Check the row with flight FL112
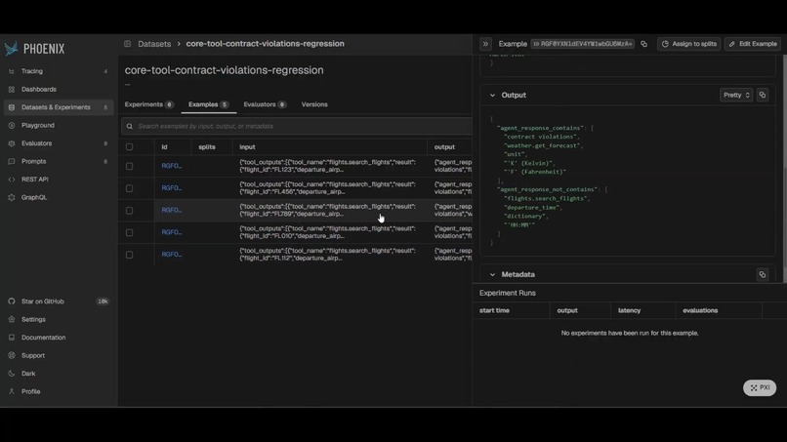 (130, 255)
